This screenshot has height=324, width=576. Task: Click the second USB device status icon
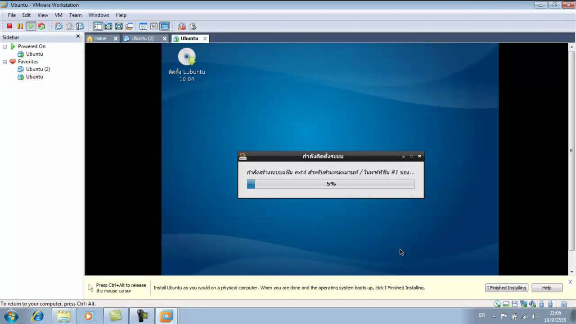click(550, 304)
